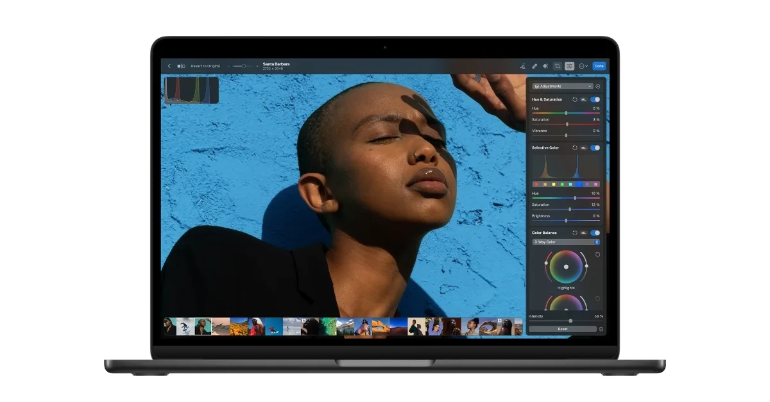Click Revert to Original
Image resolution: width=770 pixels, height=402 pixels.
coord(205,66)
